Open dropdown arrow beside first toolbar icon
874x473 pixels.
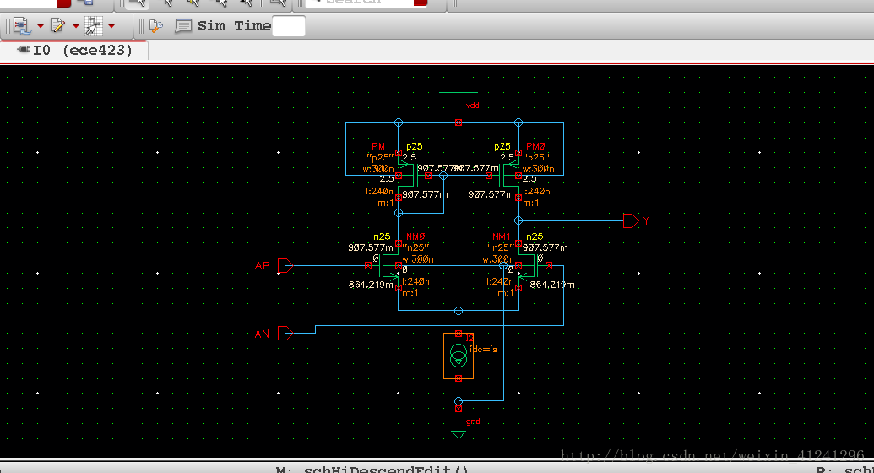(x=40, y=26)
